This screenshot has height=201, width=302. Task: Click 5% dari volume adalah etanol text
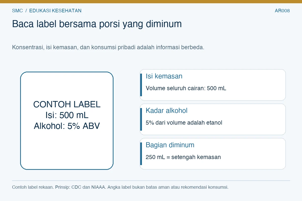(184, 123)
